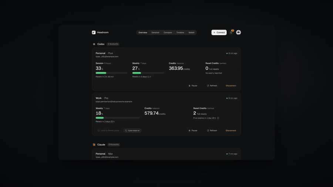Click the Claude 2 Accounts badge
The height and width of the screenshot is (187, 333).
[x=114, y=144]
